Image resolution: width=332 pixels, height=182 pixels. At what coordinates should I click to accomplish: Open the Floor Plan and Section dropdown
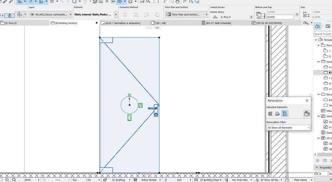[186, 15]
